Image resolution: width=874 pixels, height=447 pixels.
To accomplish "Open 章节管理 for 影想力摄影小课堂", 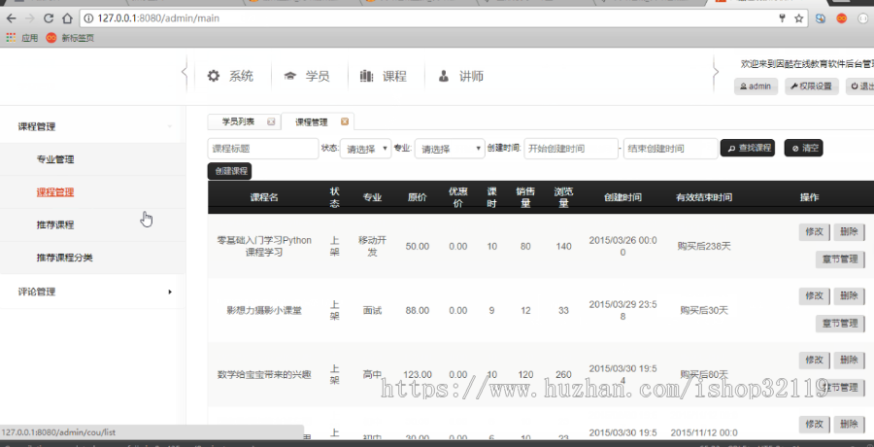I will click(x=840, y=324).
